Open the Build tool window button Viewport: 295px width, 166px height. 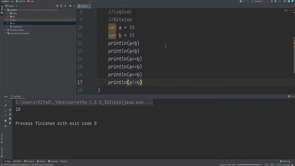tap(64, 161)
